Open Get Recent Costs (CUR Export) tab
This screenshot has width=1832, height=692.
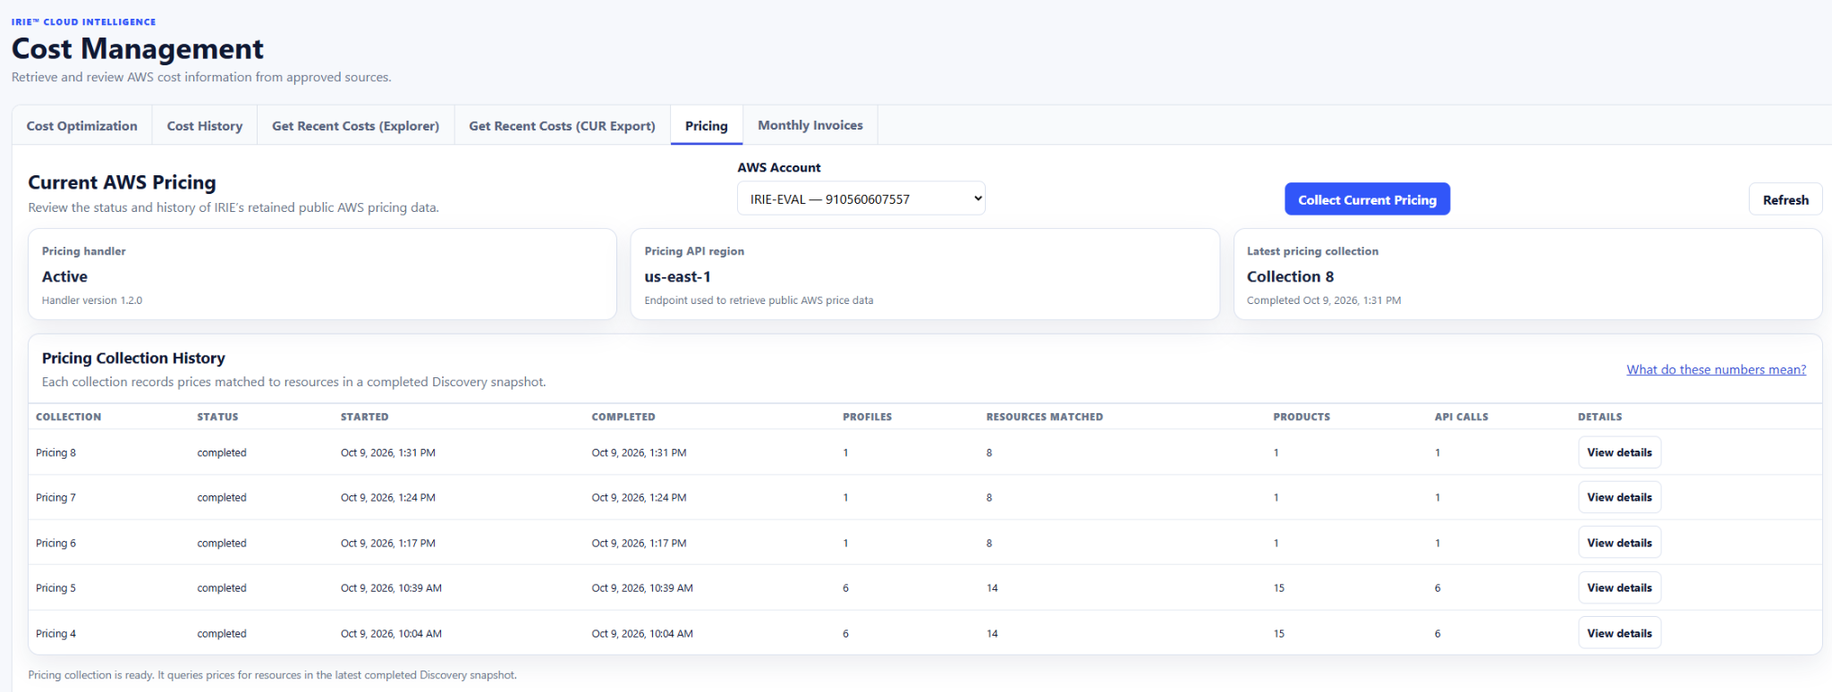[x=563, y=126]
